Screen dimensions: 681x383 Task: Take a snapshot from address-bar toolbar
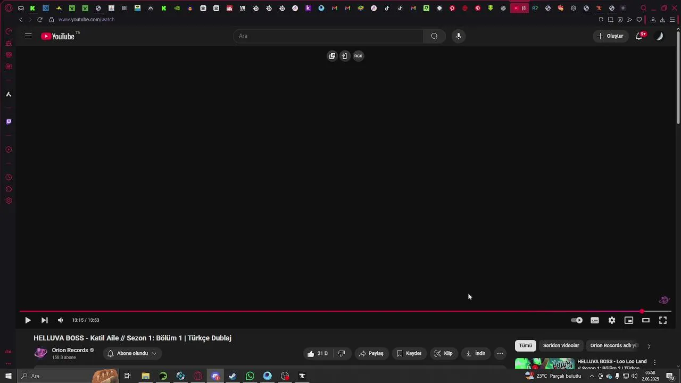pyautogui.click(x=610, y=20)
